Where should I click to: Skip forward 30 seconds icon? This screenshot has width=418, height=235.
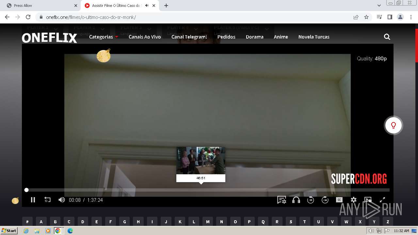(x=325, y=200)
